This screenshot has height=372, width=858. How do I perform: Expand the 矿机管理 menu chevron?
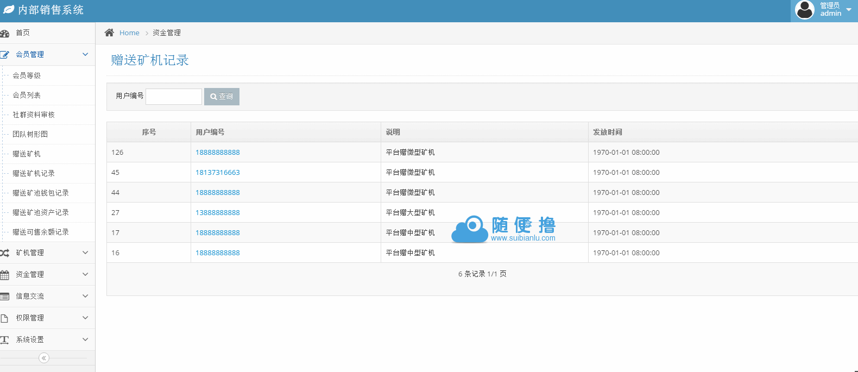point(85,253)
